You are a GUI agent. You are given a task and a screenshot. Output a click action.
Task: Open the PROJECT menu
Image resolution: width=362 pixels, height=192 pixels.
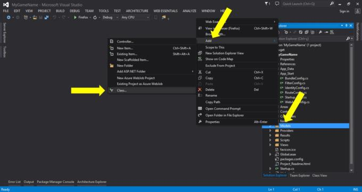click(x=44, y=11)
